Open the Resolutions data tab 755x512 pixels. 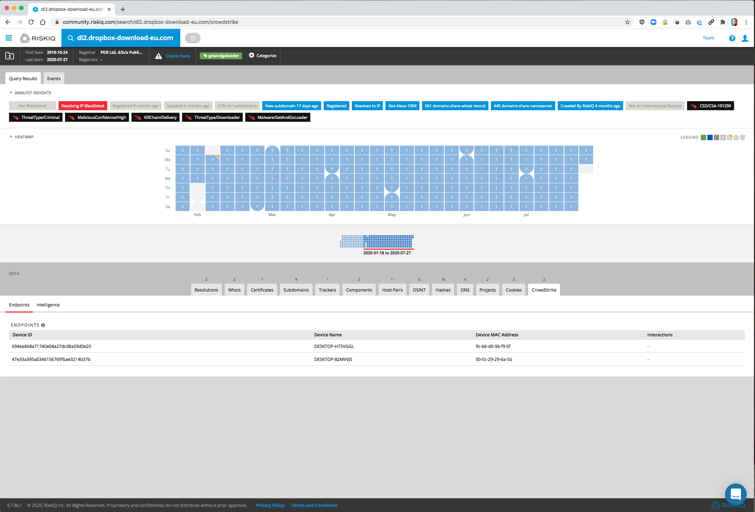point(206,290)
